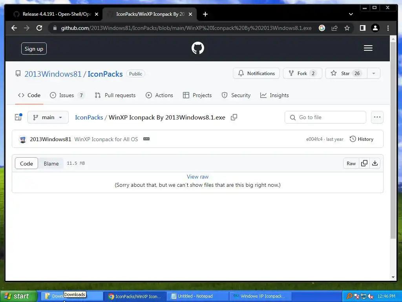Viewport: 402px width, 302px height.
Task: Copy raw file contents icon
Action: point(364,163)
